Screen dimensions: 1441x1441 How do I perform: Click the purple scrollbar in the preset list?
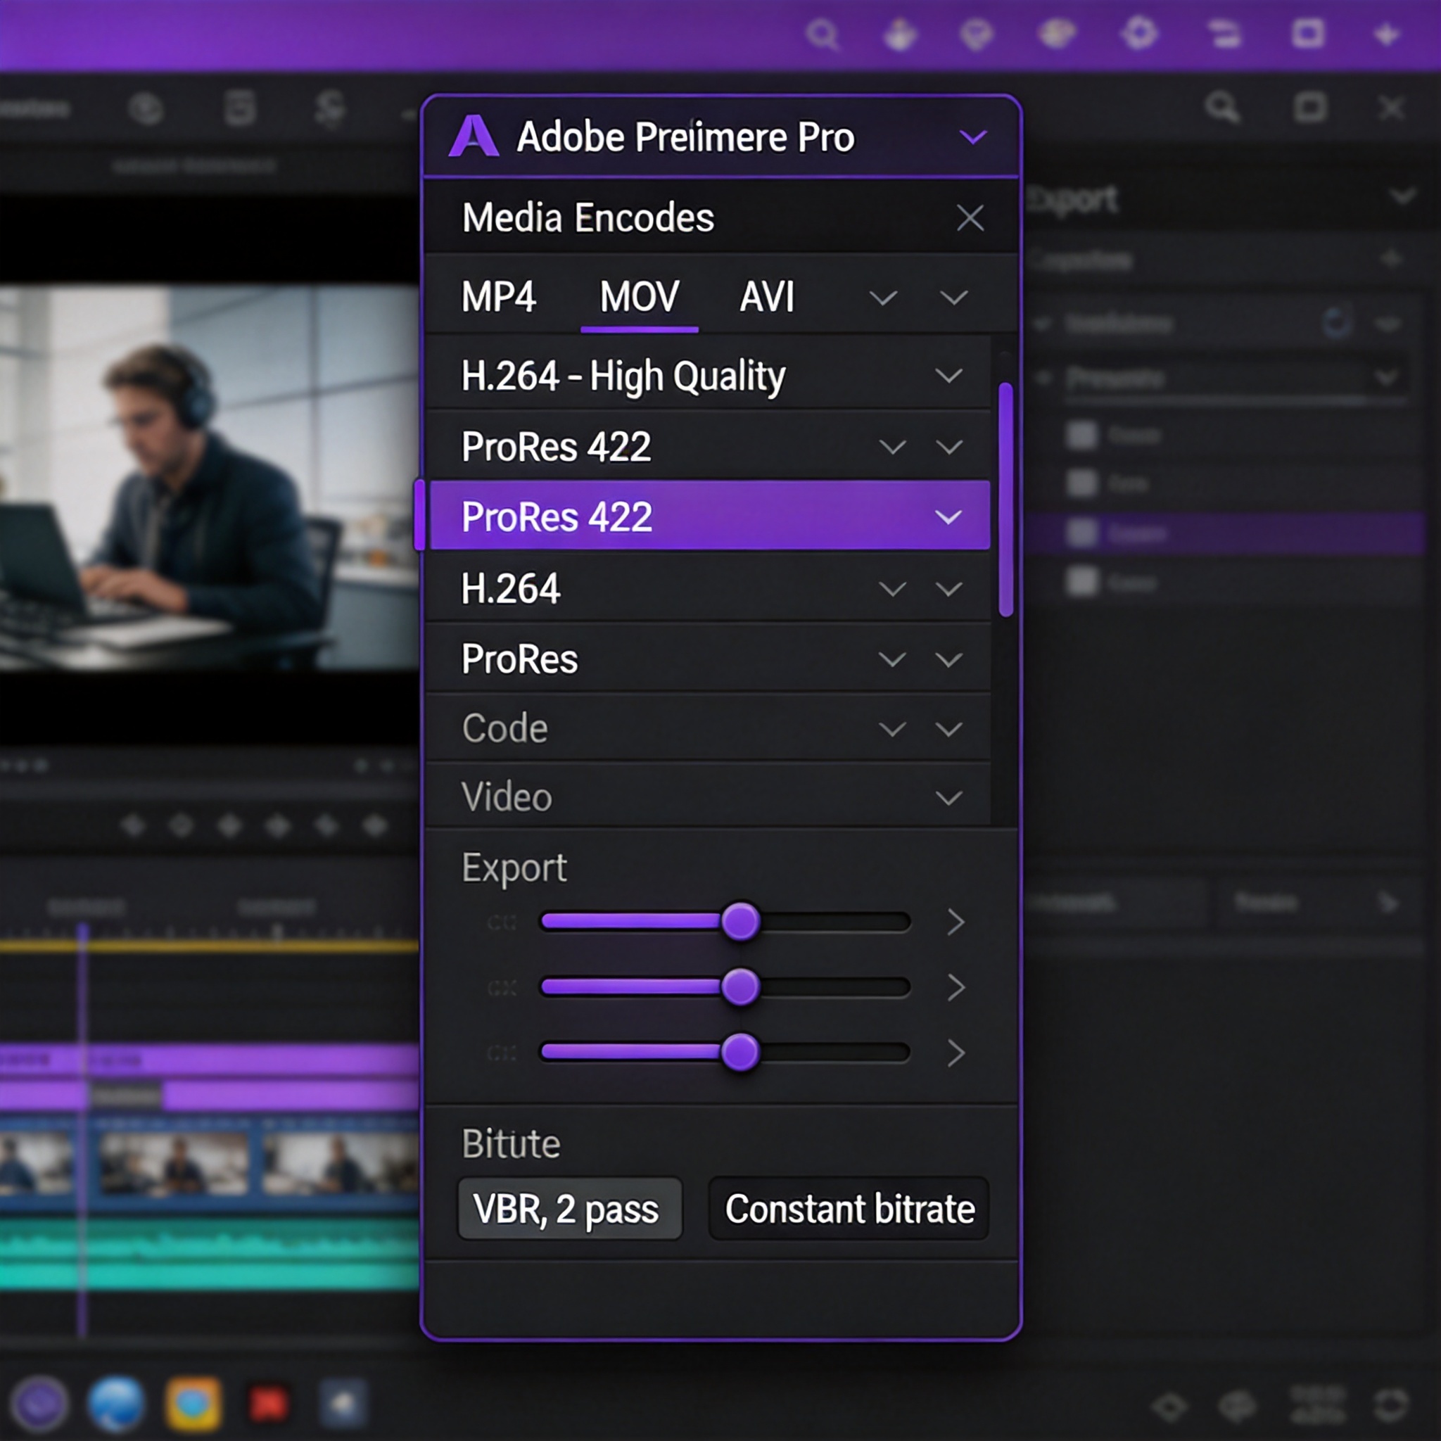tap(1005, 499)
